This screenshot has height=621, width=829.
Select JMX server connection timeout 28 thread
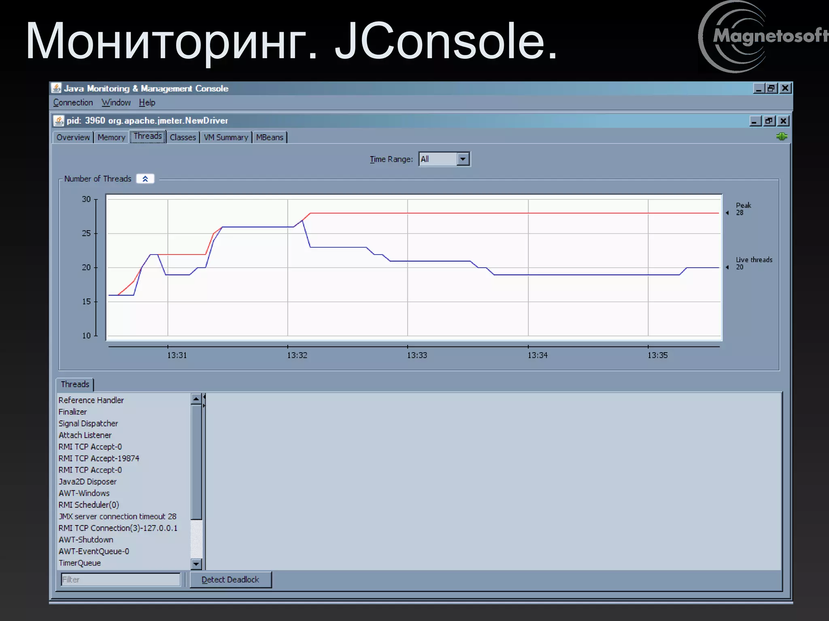pos(117,516)
